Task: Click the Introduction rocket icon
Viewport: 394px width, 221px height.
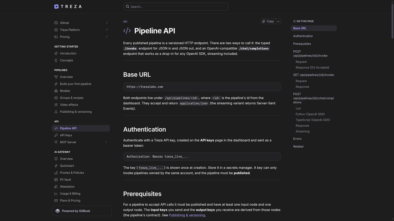Action: coord(56,53)
